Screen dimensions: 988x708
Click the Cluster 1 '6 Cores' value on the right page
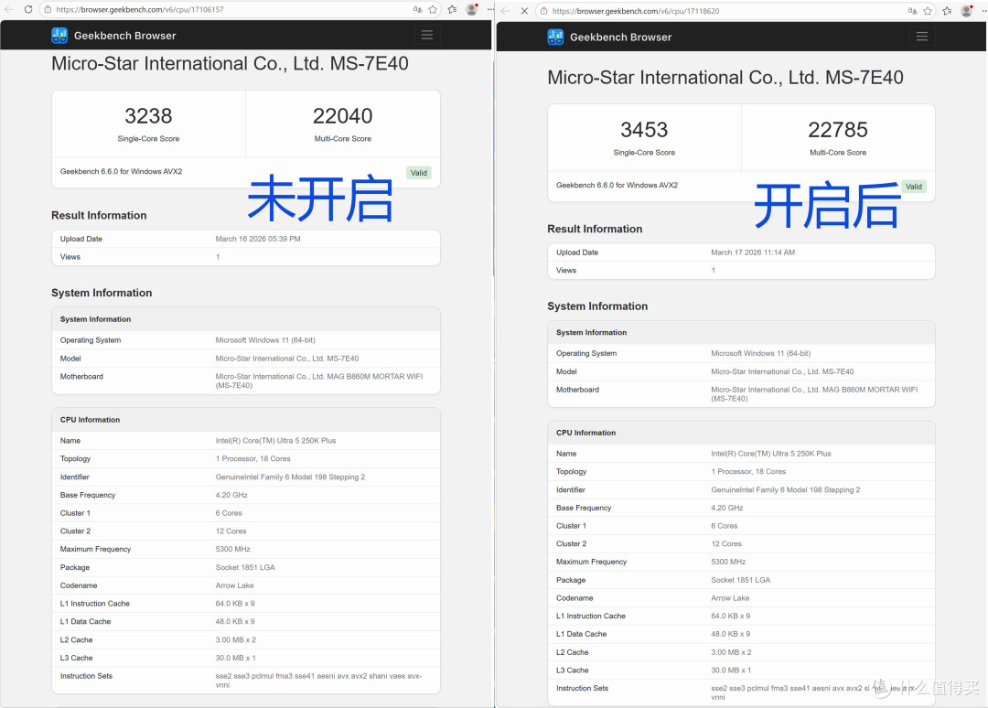pyautogui.click(x=725, y=526)
